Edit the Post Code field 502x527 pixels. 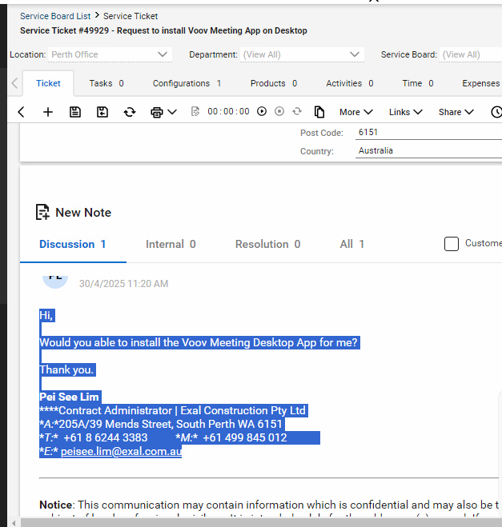click(428, 133)
